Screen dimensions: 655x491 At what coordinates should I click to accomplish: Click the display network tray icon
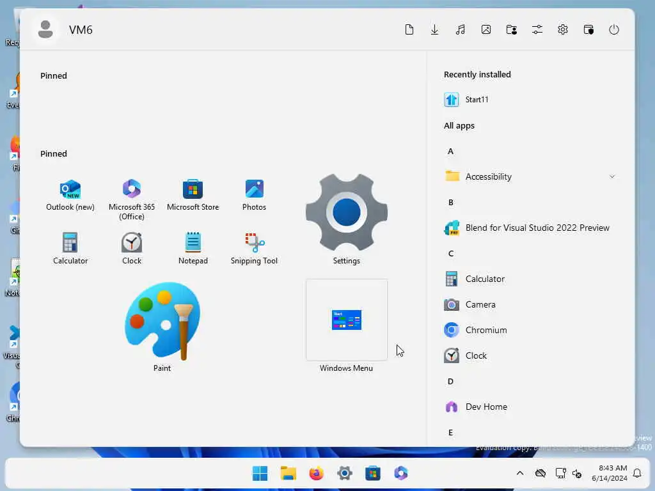click(560, 473)
